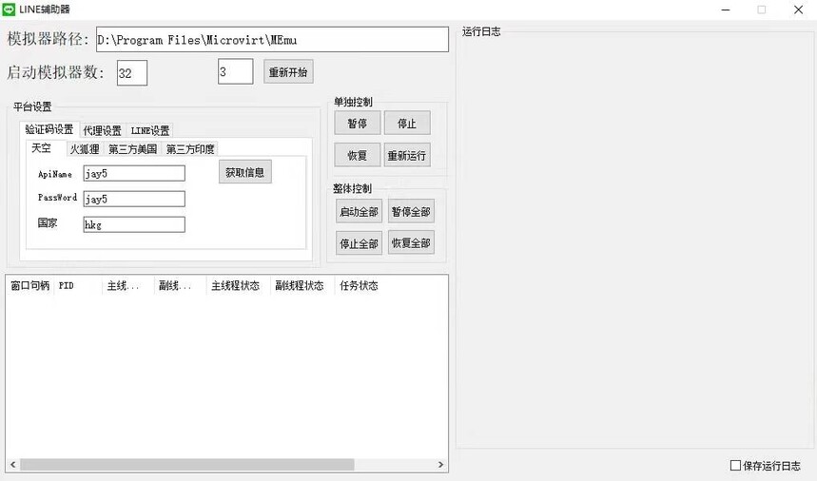The height and width of the screenshot is (481, 817).
Task: Click the PID column header
Action: (x=78, y=285)
